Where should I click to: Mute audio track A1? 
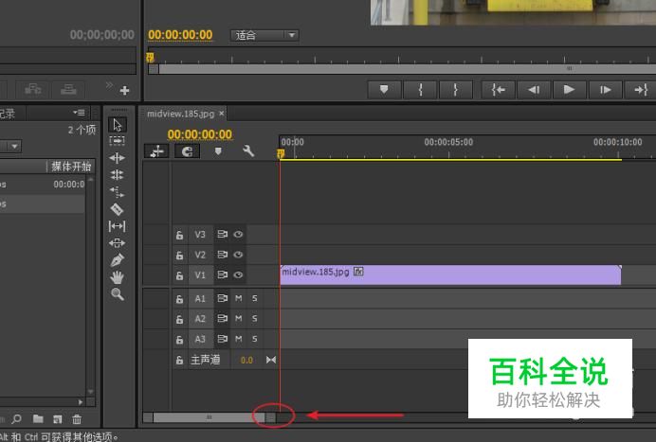click(x=239, y=298)
